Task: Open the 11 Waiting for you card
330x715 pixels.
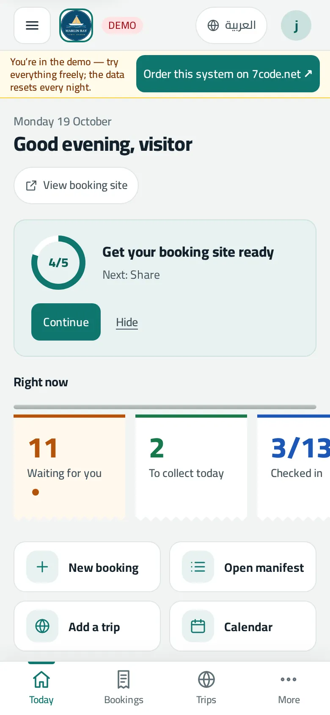Action: point(69,467)
